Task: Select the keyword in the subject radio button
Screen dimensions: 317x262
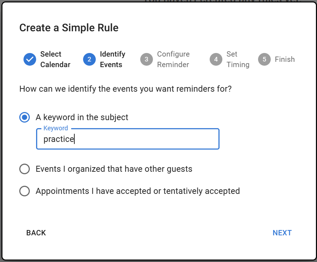Action: point(25,117)
